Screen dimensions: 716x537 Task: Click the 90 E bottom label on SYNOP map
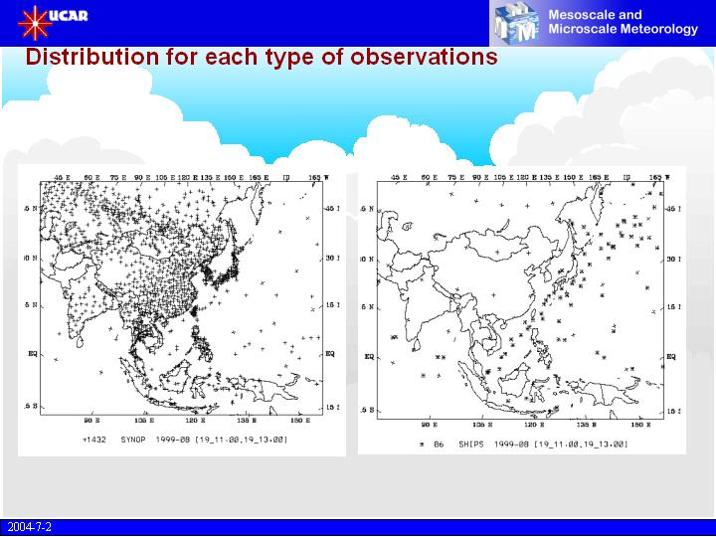91,420
